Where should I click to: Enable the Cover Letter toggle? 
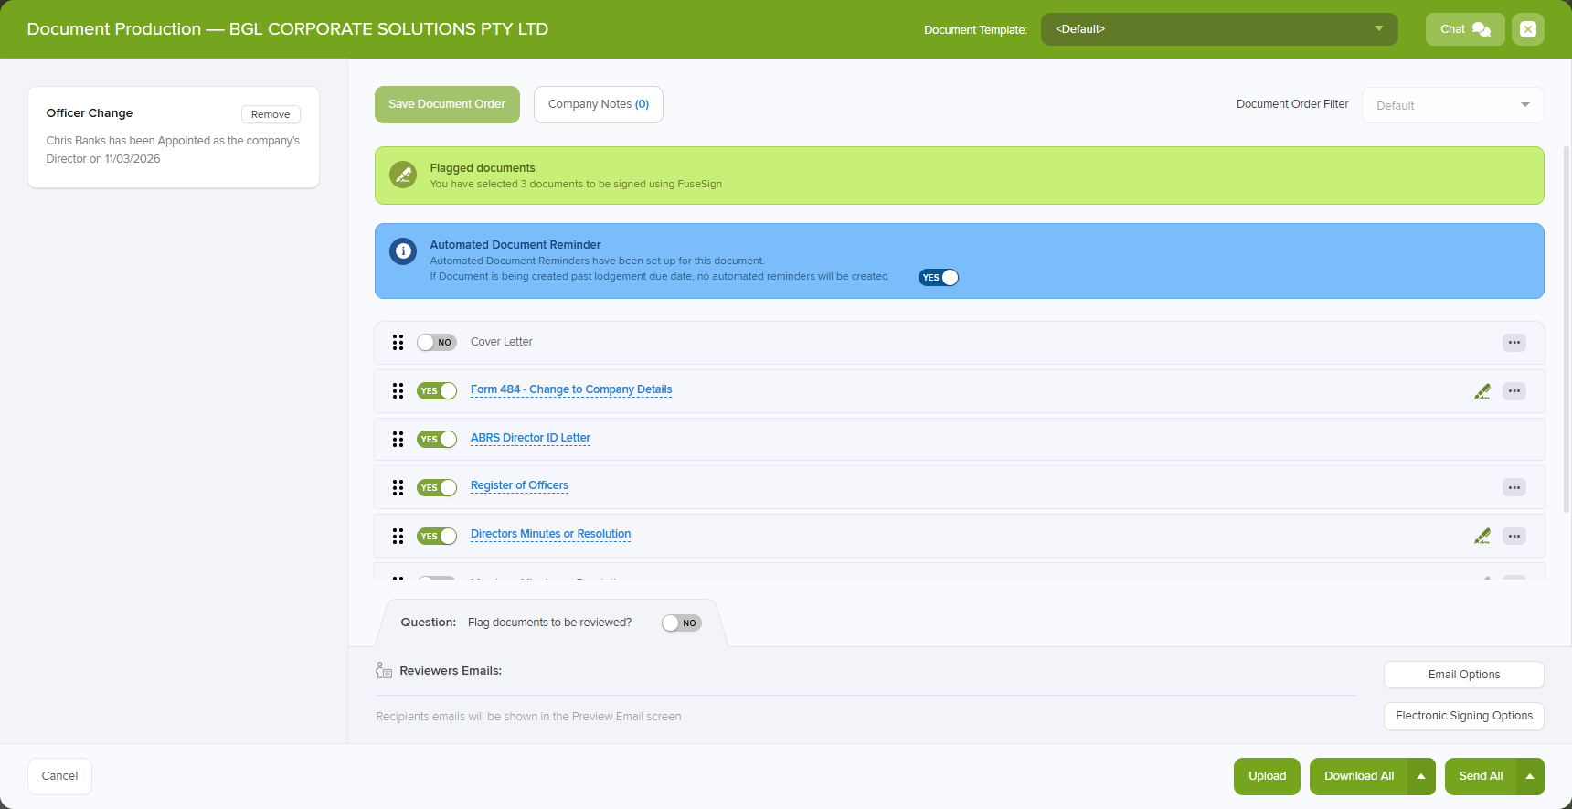[437, 343]
